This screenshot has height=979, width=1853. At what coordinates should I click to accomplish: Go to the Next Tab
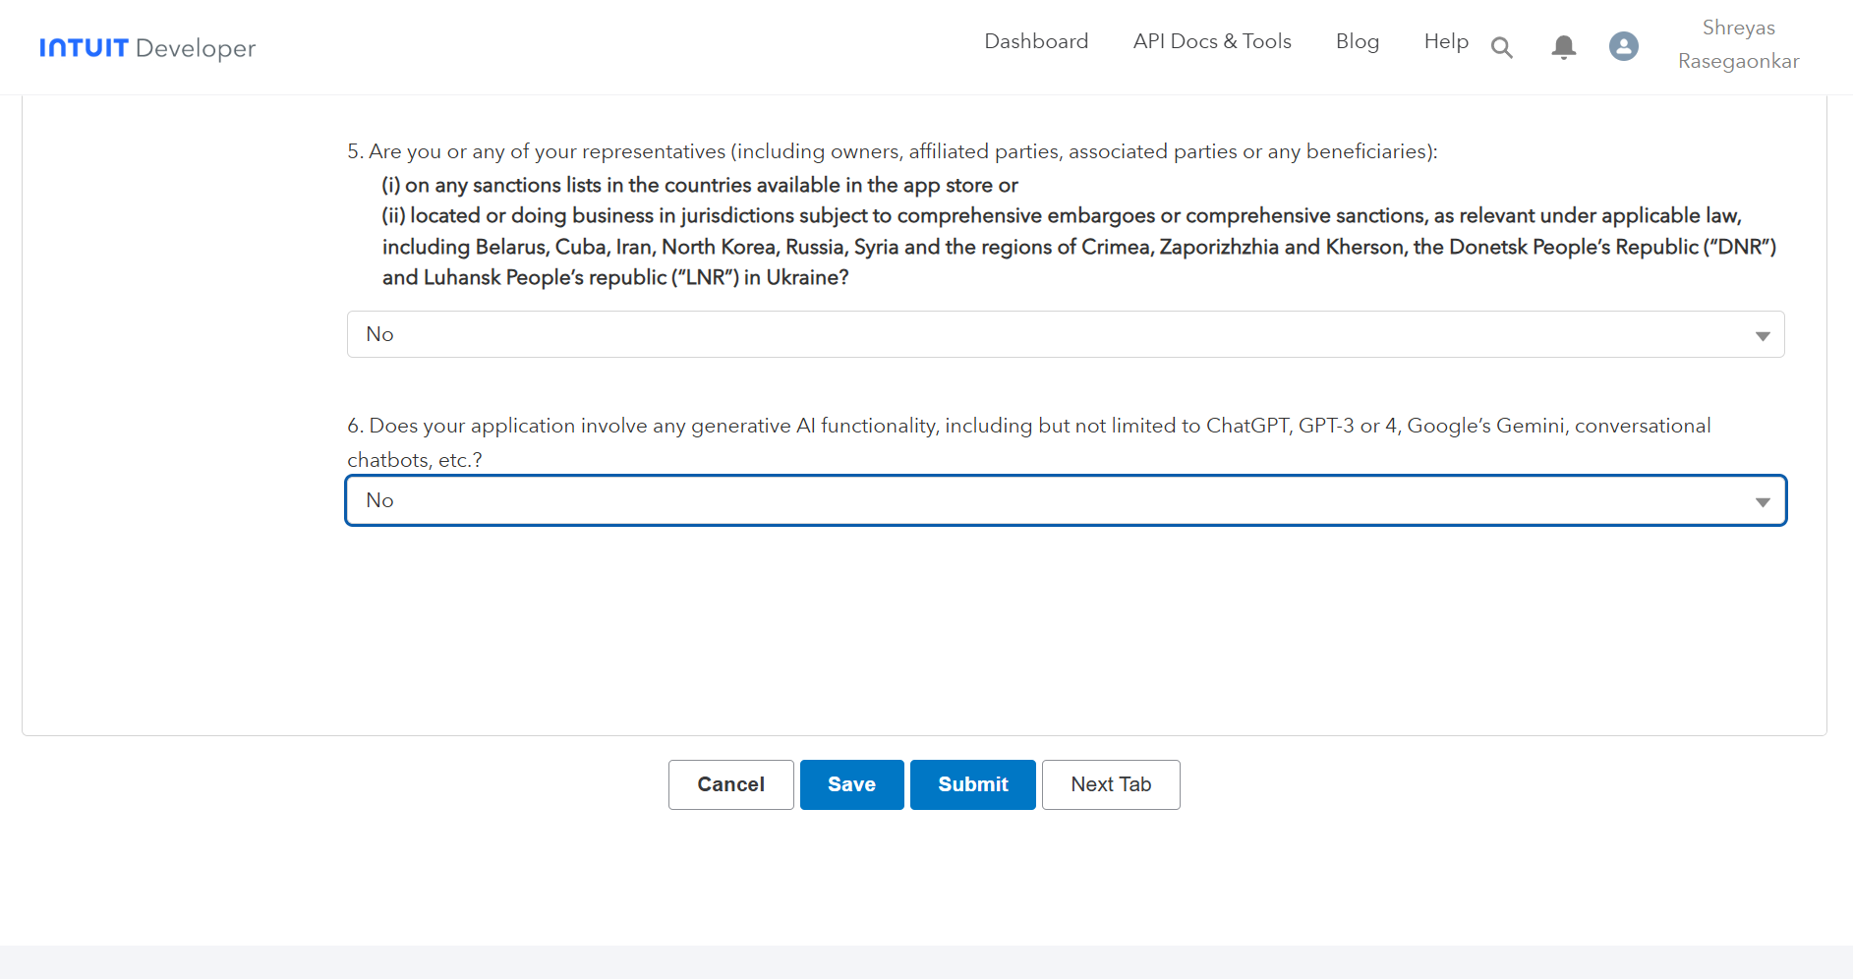(1111, 784)
